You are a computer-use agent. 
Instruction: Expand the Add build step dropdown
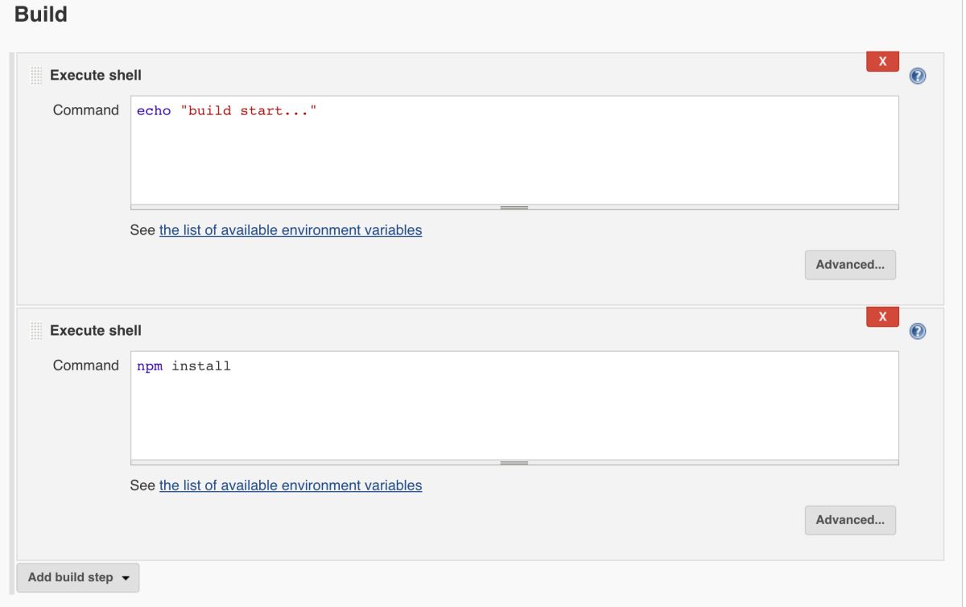pyautogui.click(x=78, y=577)
